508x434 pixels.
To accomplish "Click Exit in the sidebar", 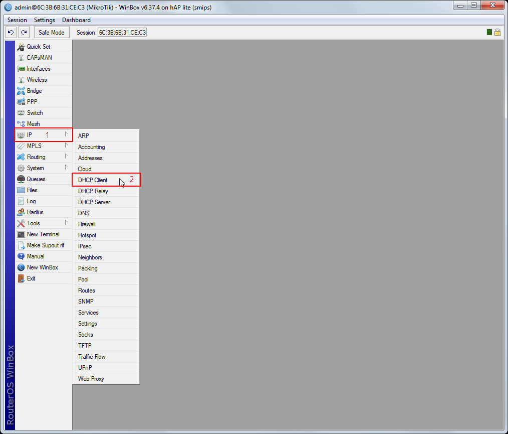I will [31, 278].
